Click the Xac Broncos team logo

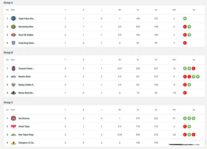click(13, 118)
